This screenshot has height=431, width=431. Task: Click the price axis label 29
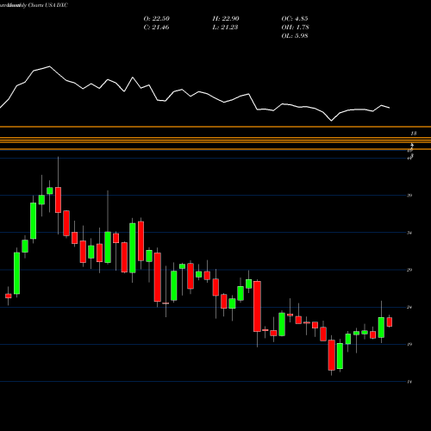pyautogui.click(x=409, y=270)
